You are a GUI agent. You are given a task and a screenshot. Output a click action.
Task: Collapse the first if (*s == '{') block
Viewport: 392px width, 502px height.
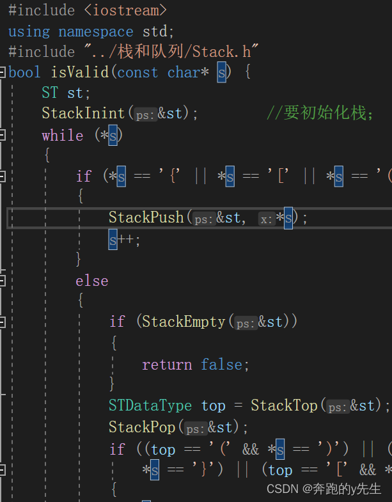pyautogui.click(x=3, y=176)
